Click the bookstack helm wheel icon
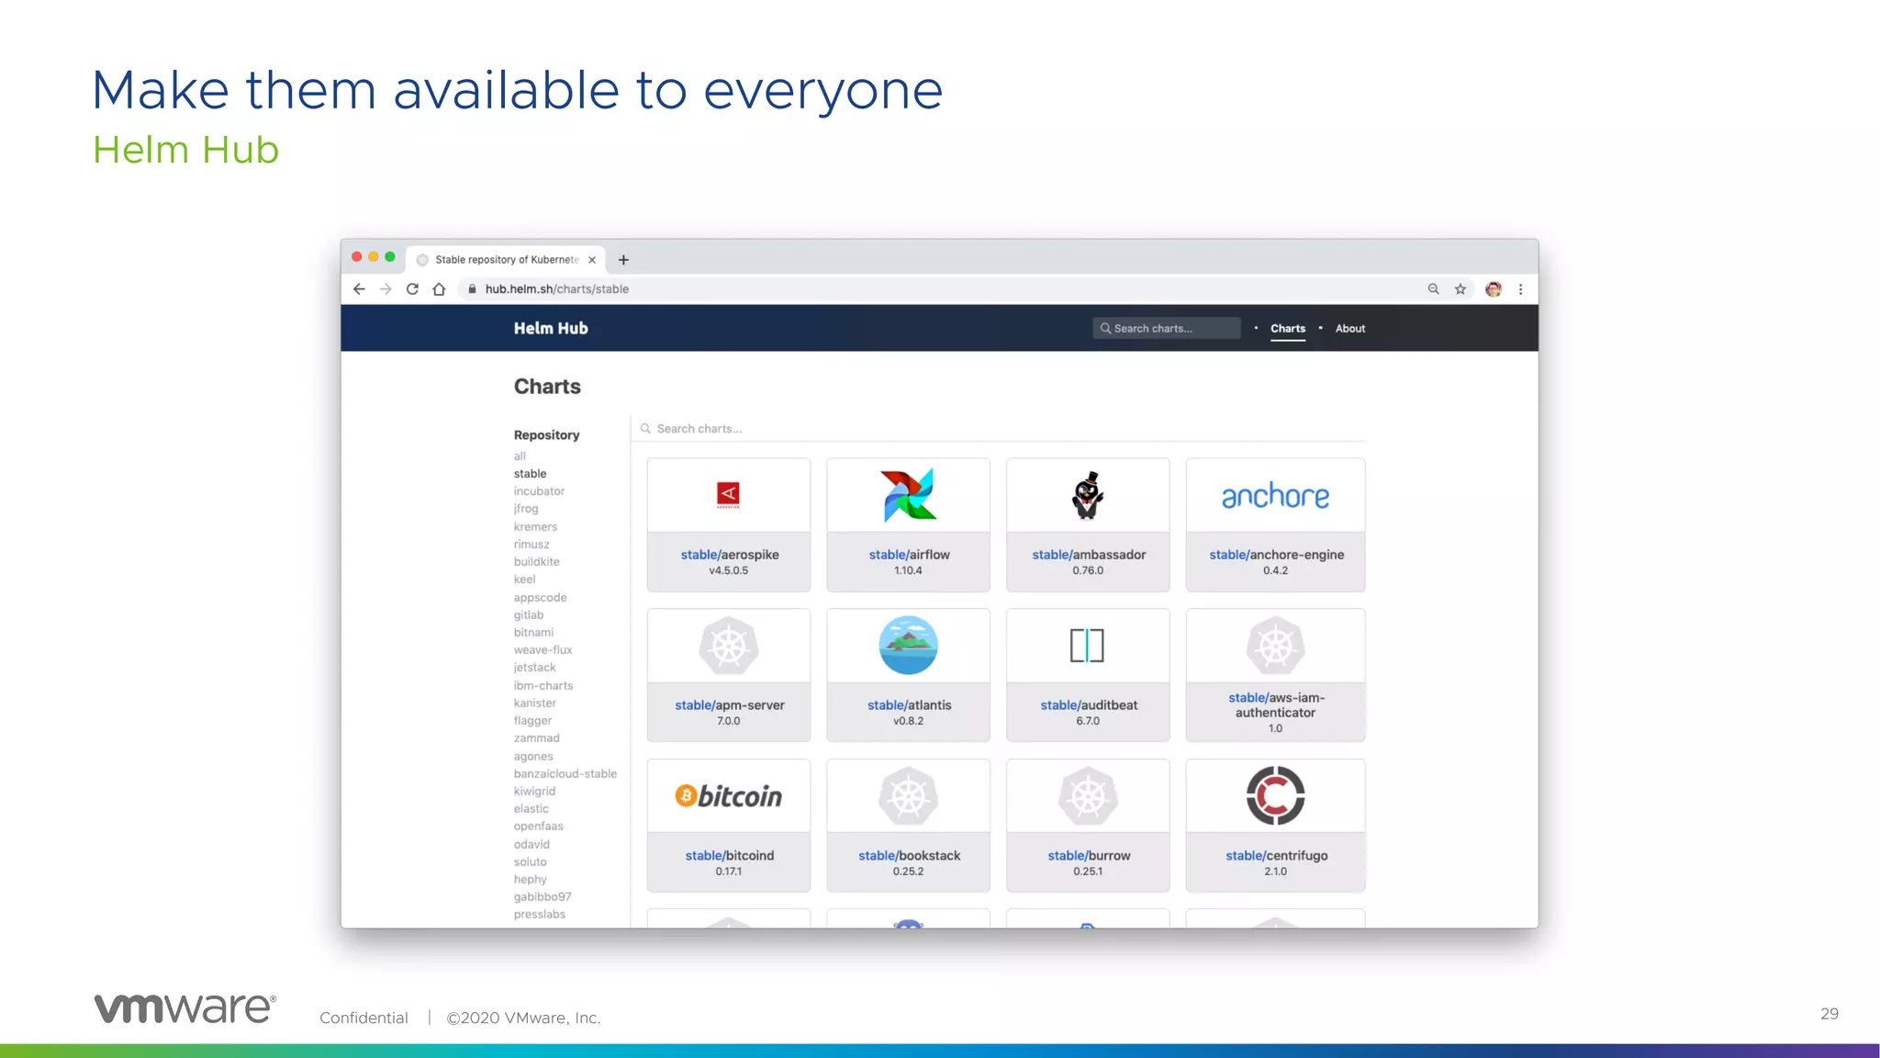This screenshot has height=1058, width=1880. point(908,796)
